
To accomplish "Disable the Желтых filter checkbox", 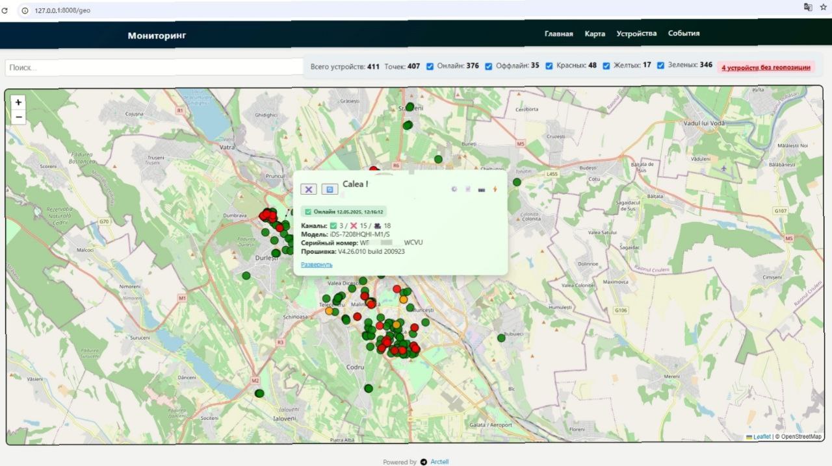I will pos(606,66).
